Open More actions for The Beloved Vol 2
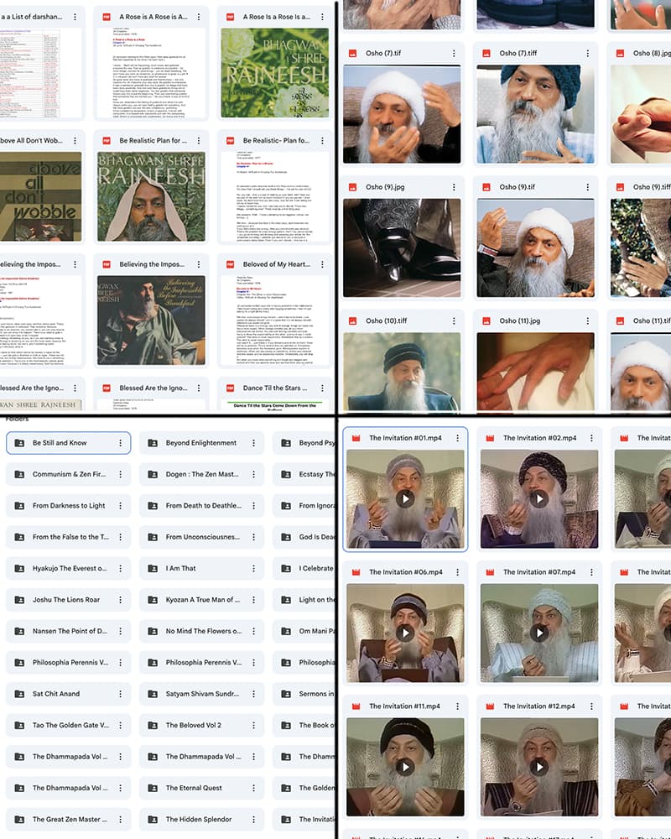This screenshot has height=839, width=671. click(253, 726)
